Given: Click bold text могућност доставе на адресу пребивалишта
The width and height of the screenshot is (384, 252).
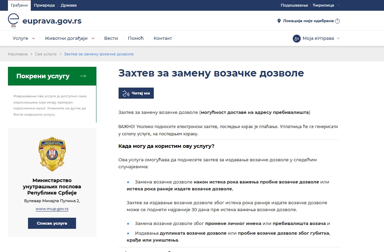Looking at the screenshot, I should [255, 112].
